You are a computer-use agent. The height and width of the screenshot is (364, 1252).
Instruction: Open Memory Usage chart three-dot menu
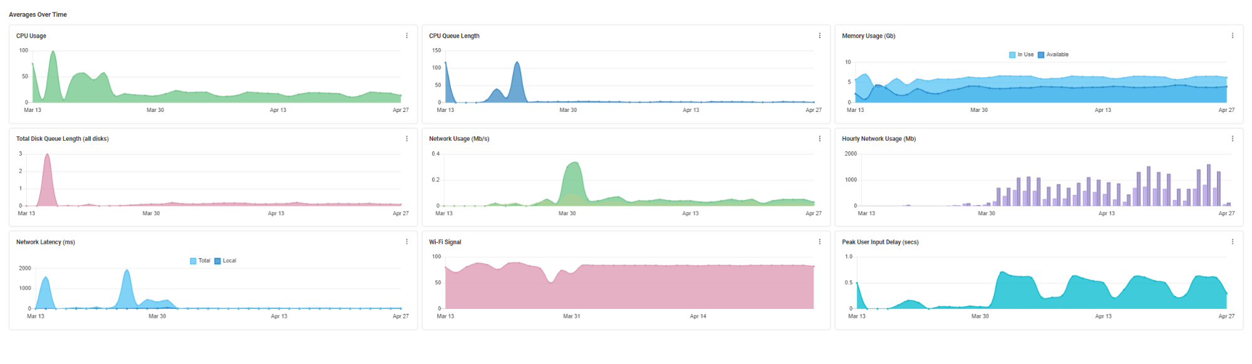coord(1232,36)
